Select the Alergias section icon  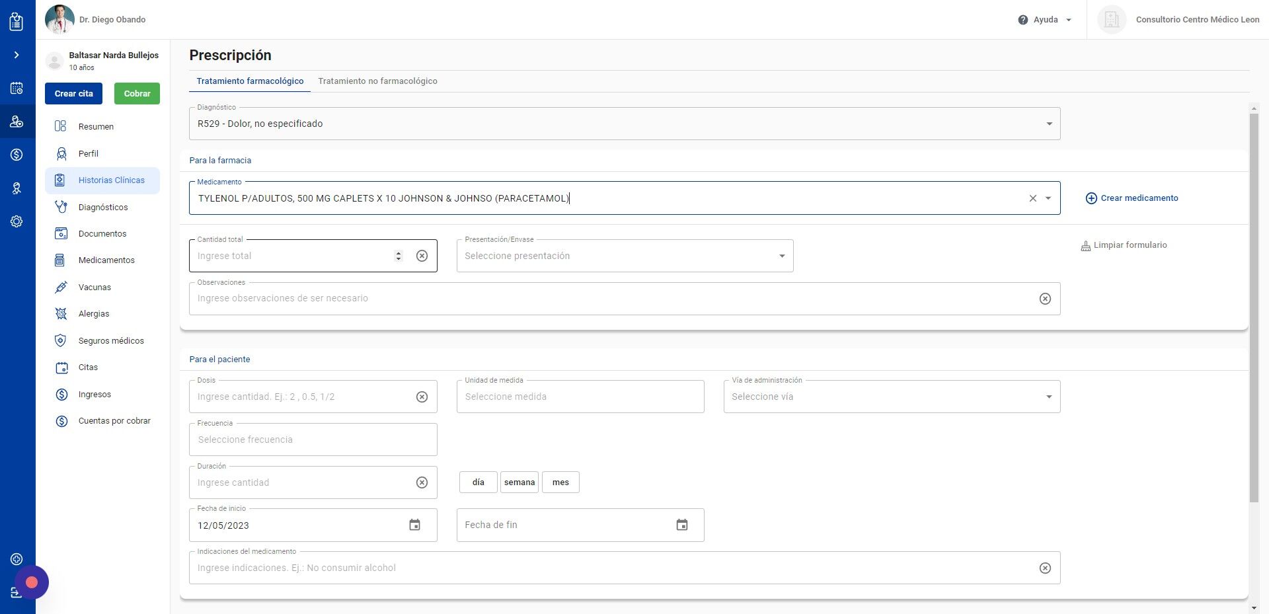[x=61, y=313]
